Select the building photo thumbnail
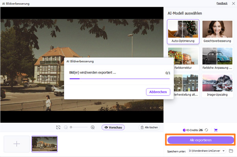This screenshot has height=157, width=237. [x=44, y=144]
